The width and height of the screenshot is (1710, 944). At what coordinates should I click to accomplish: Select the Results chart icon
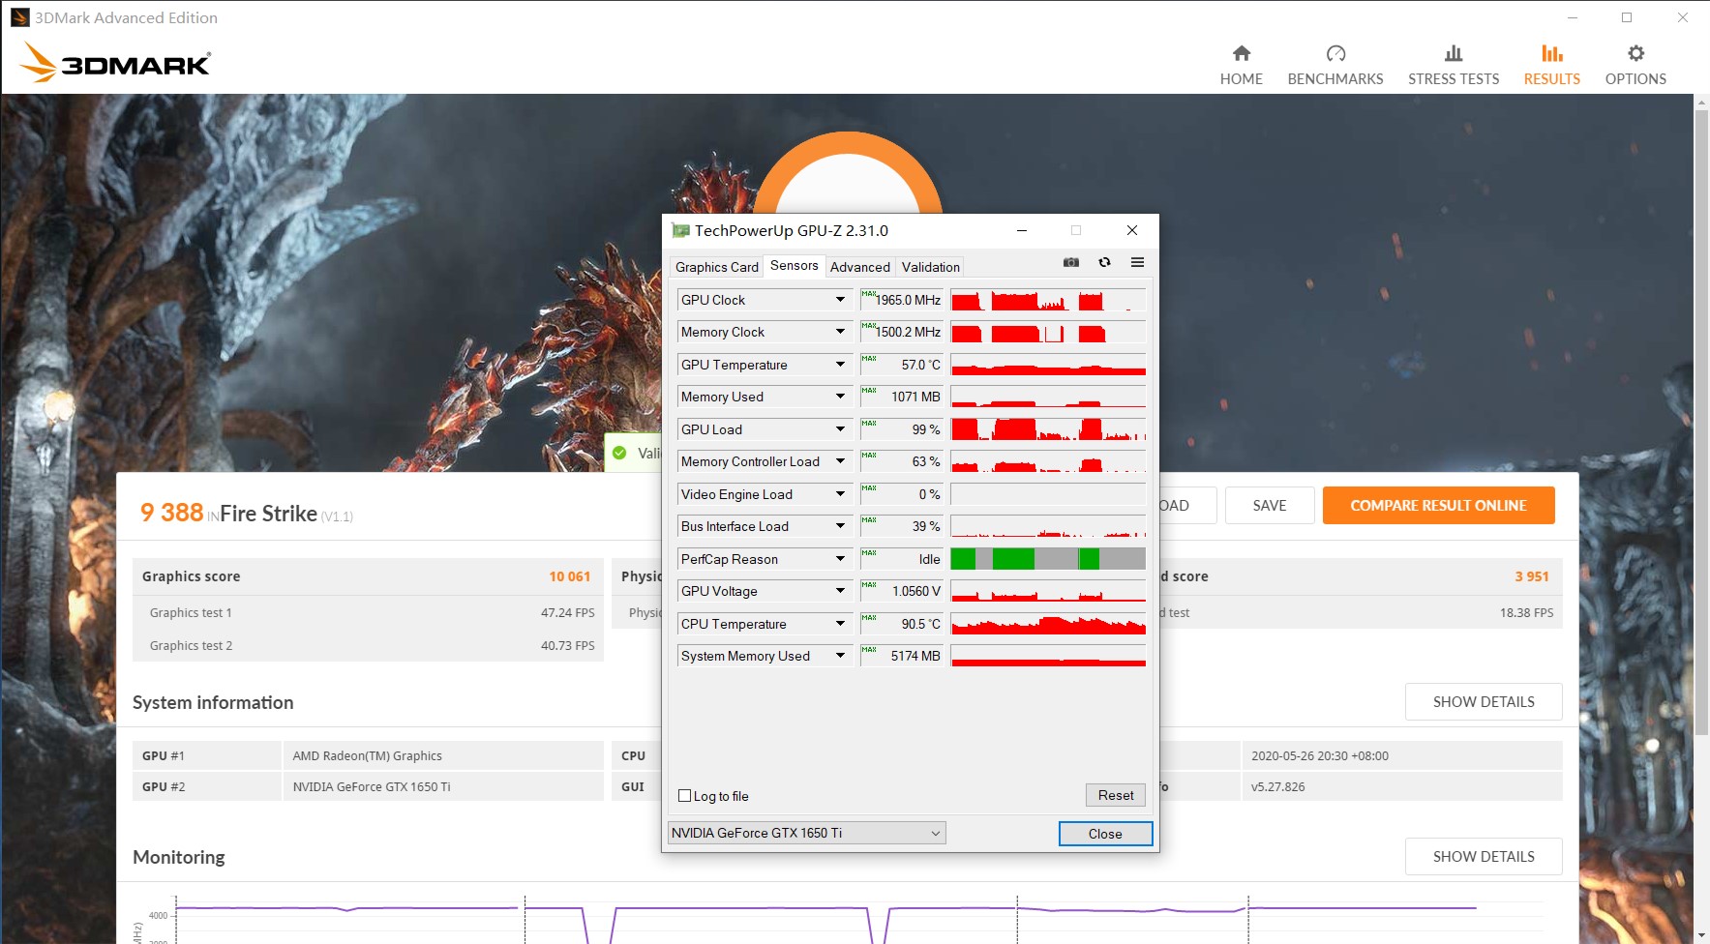[x=1551, y=54]
